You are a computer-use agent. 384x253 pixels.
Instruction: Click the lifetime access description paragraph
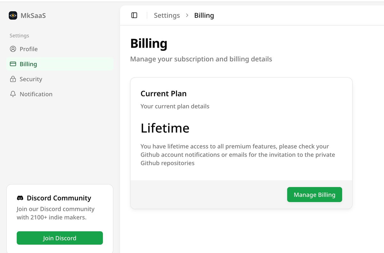tap(238, 155)
